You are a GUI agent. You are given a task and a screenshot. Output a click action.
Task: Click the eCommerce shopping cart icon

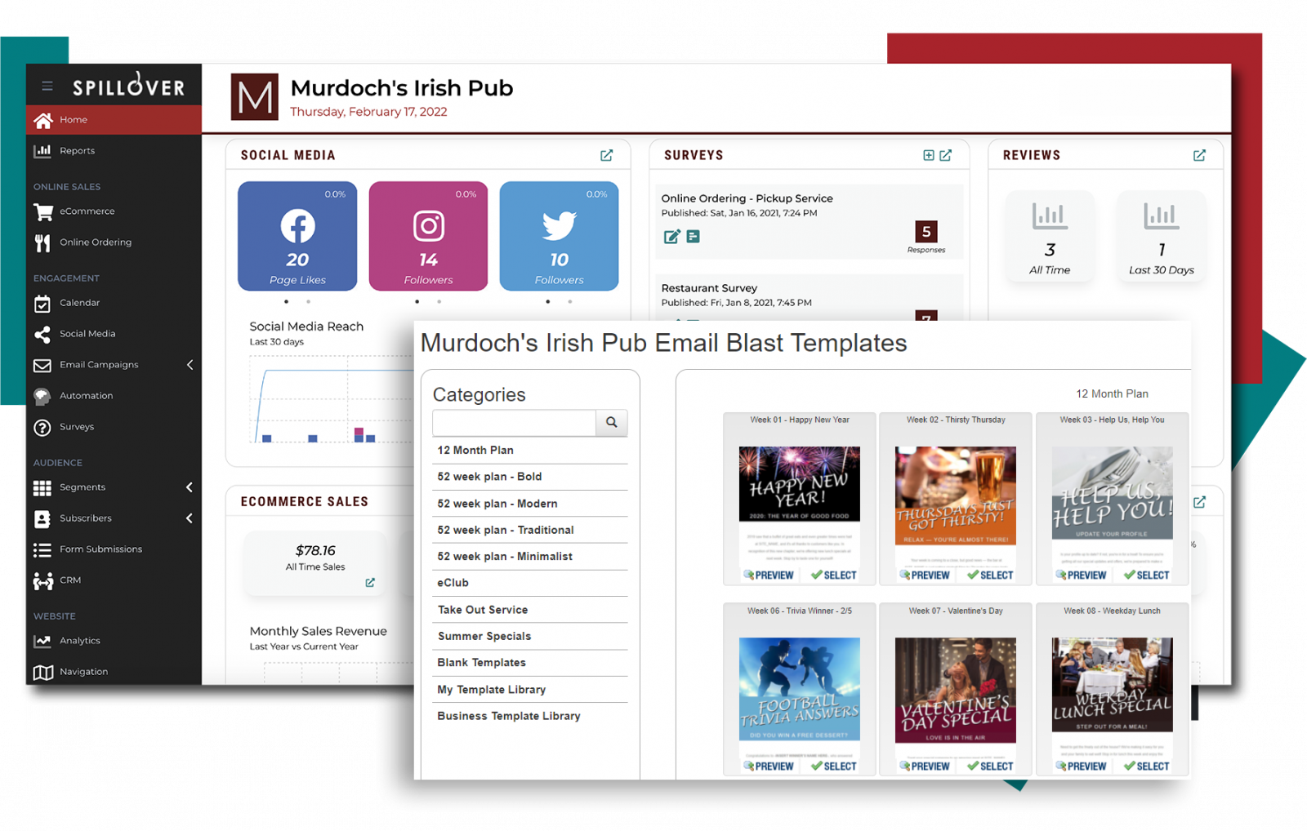coord(42,211)
